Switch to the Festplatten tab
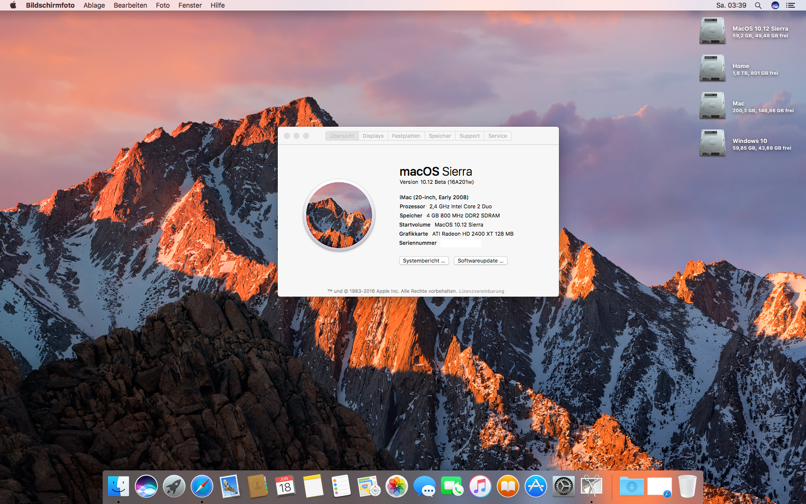 406,136
